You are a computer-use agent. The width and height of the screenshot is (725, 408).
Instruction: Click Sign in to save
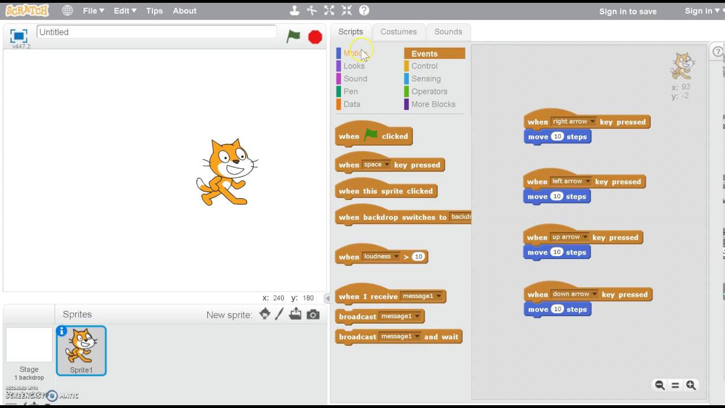click(628, 11)
